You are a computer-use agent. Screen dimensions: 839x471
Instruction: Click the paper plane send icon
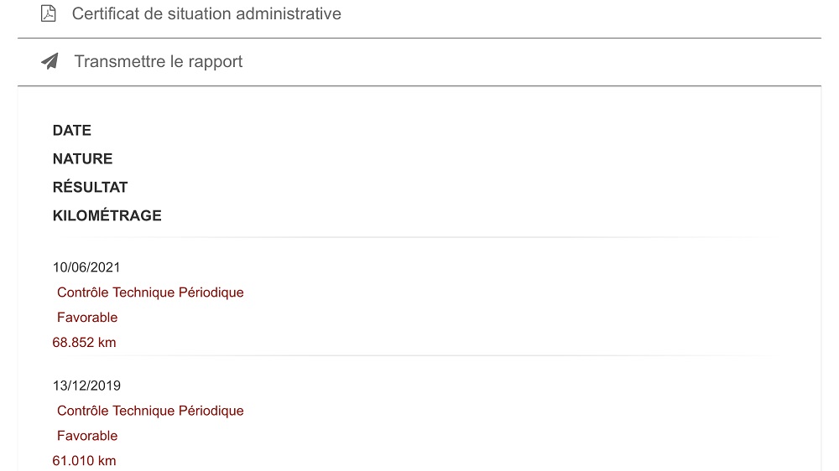coord(50,61)
